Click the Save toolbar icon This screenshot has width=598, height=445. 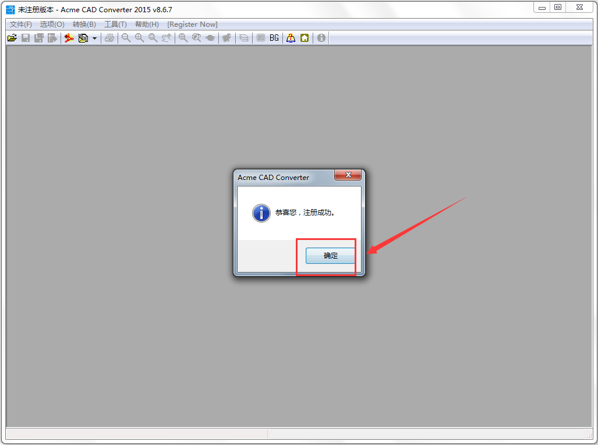coord(25,38)
